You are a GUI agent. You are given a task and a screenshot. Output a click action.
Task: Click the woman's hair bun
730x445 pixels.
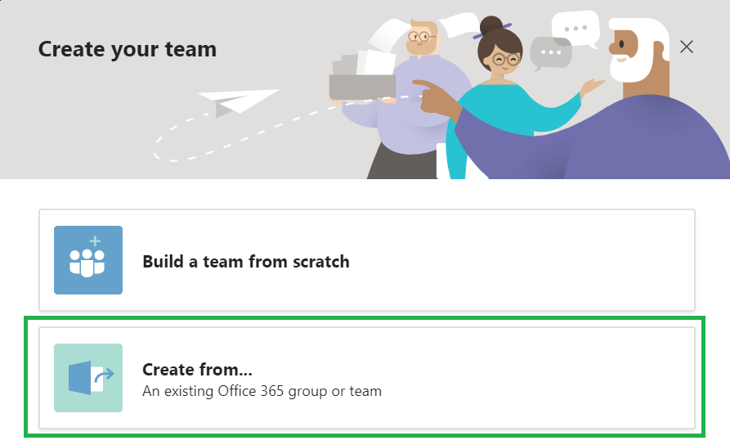click(491, 25)
